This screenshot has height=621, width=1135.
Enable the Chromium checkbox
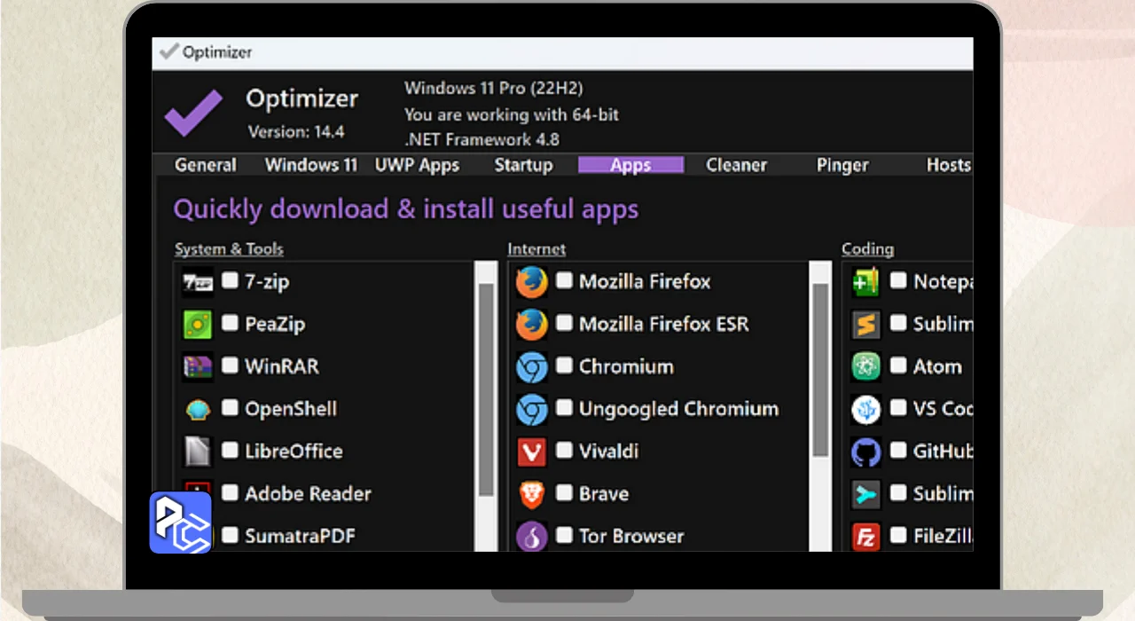point(564,366)
